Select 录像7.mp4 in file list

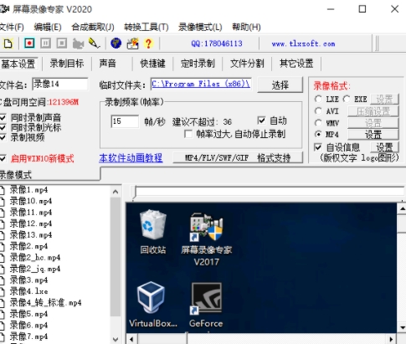click(28, 336)
